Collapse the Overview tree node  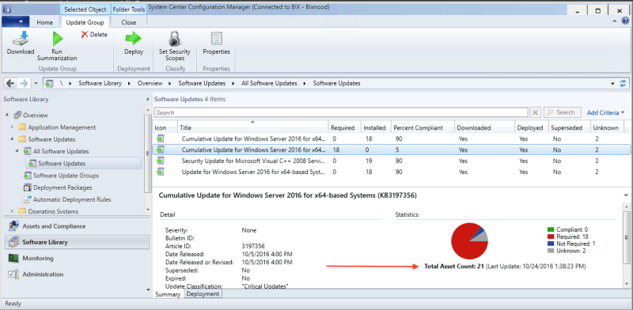pyautogui.click(x=7, y=115)
